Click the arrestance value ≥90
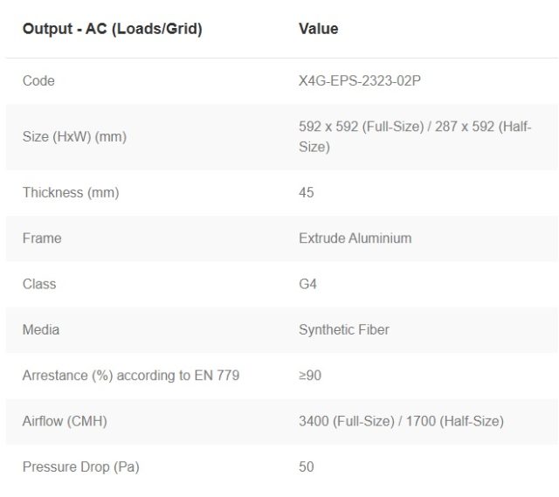 pos(309,376)
